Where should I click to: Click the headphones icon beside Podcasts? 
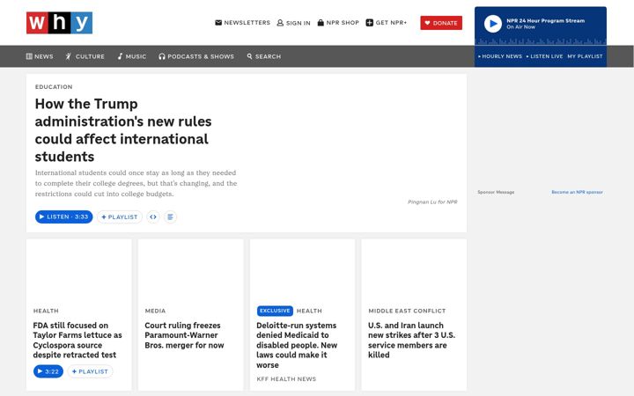tap(162, 56)
